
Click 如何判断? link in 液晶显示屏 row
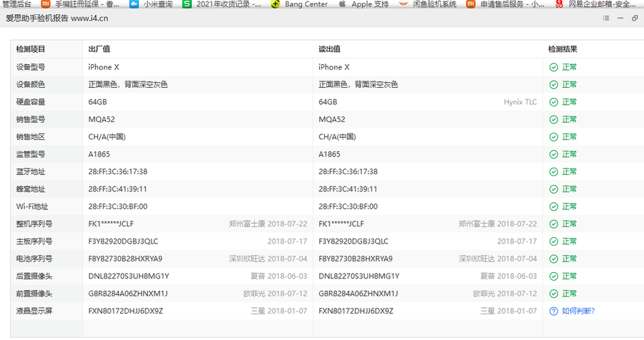pos(578,311)
